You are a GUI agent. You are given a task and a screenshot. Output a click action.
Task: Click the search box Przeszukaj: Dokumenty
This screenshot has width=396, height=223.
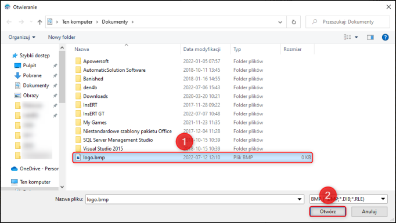pos(347,22)
